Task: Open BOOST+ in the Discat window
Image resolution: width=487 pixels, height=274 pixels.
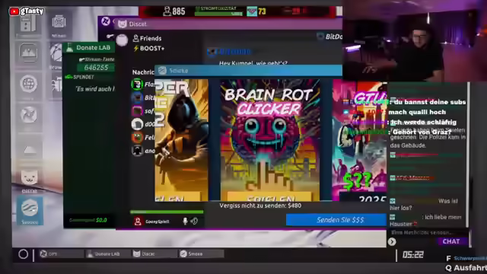Action: pyautogui.click(x=149, y=49)
